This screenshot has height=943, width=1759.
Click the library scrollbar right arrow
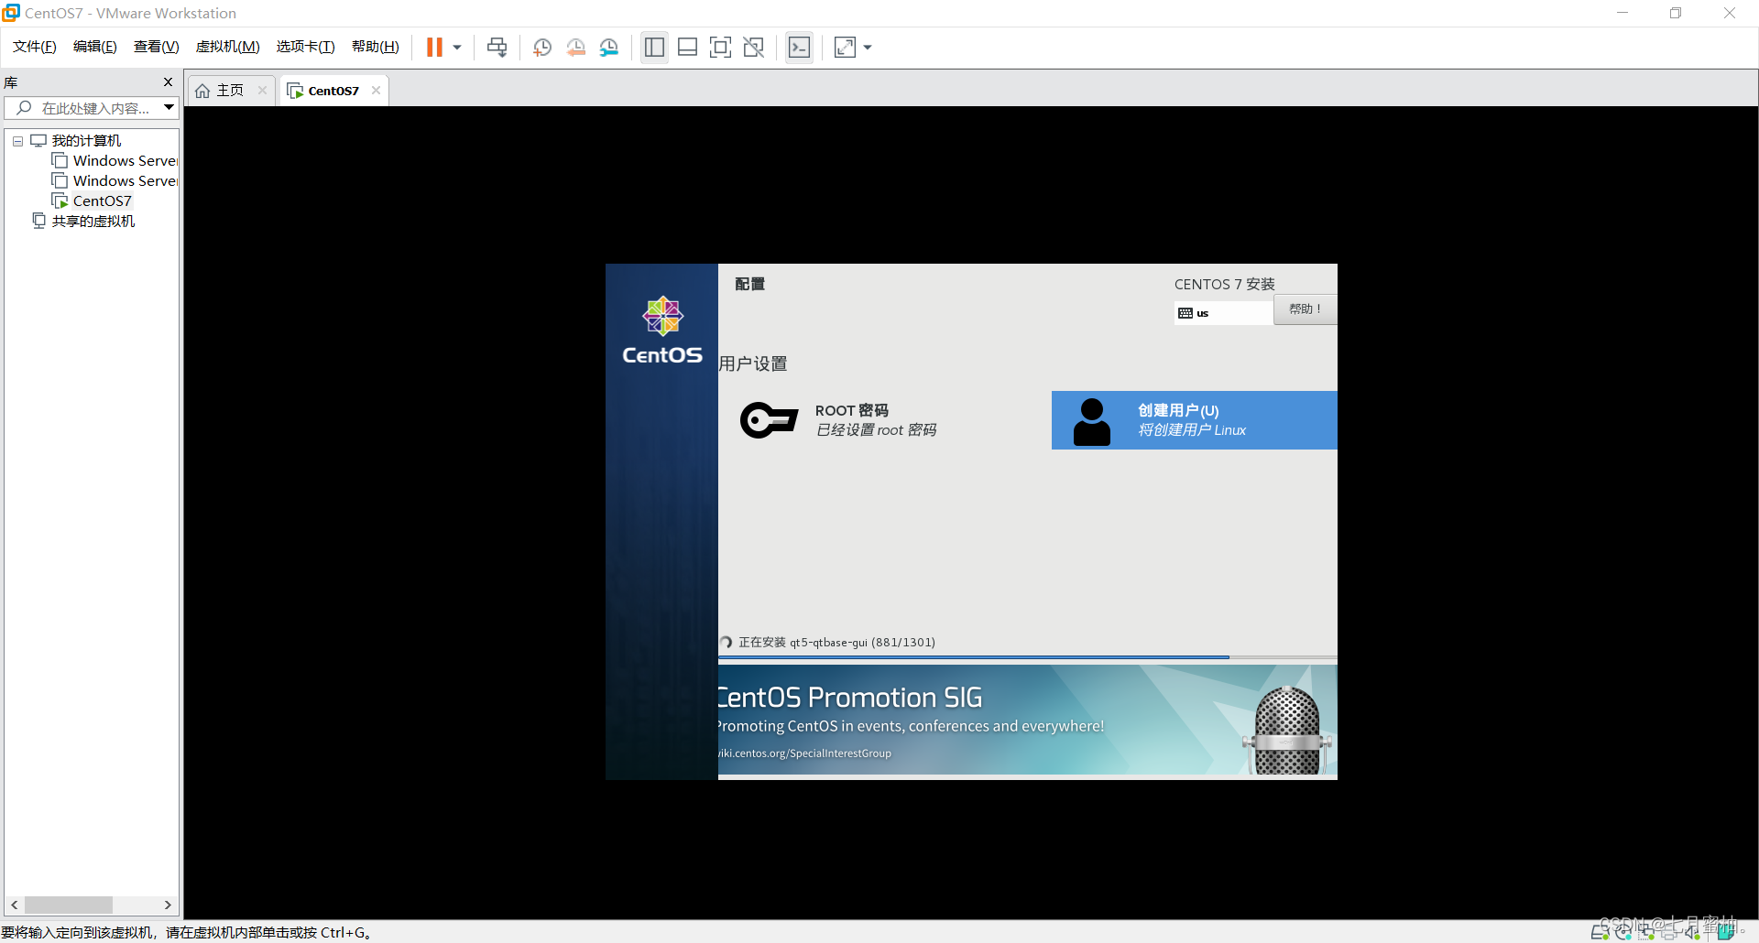pos(168,905)
